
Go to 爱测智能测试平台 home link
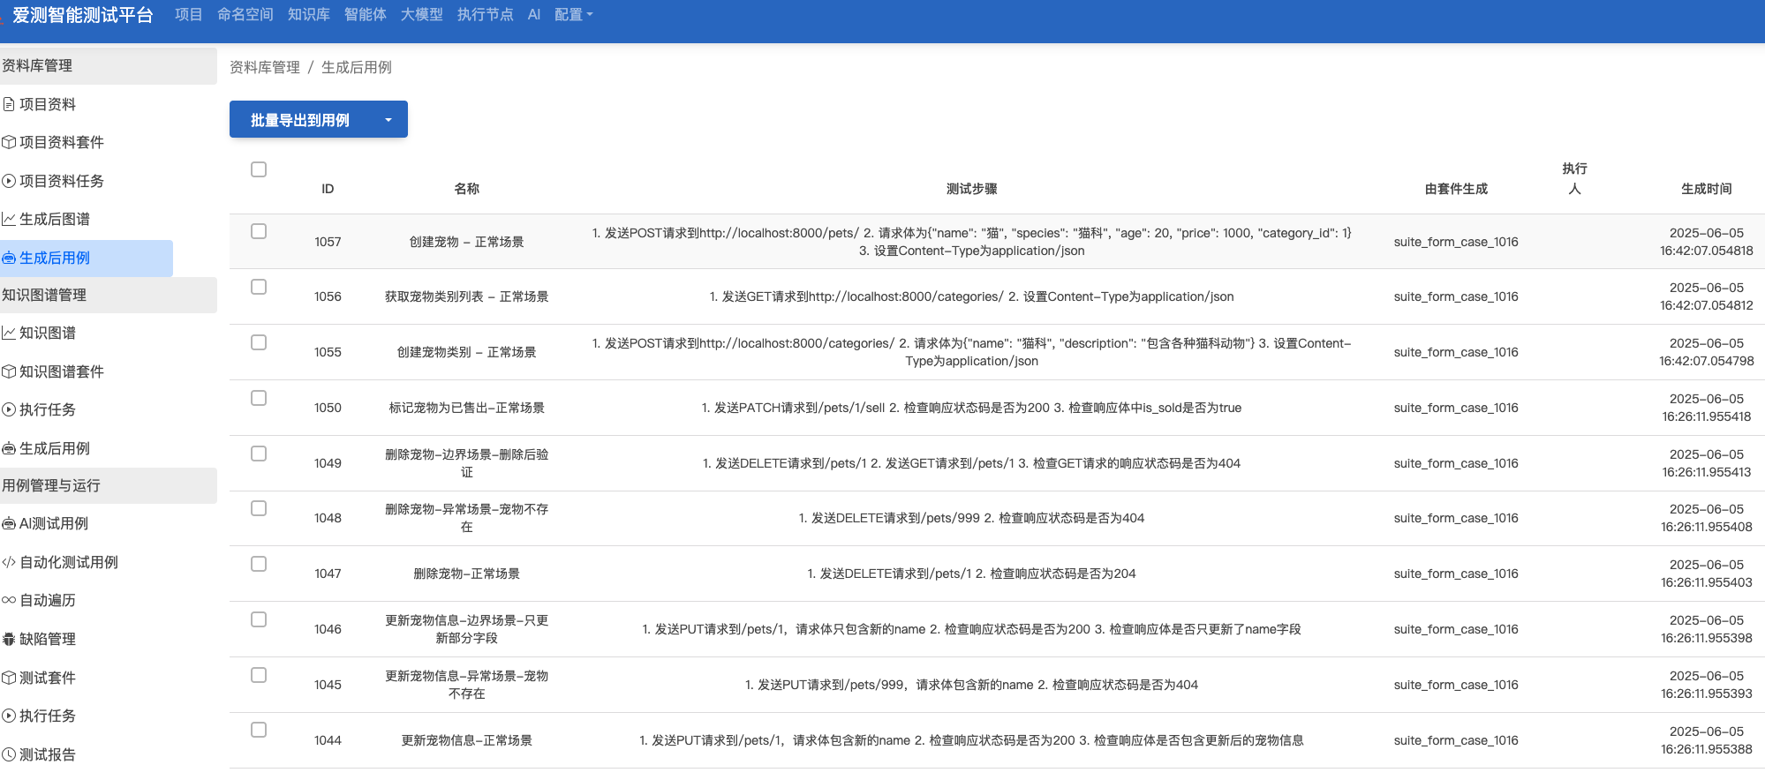coord(83,15)
